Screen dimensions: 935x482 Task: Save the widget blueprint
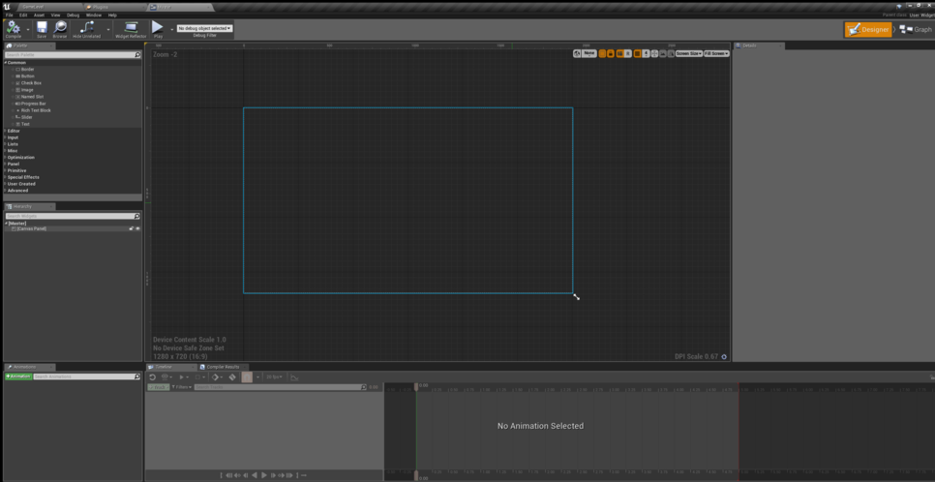(42, 29)
